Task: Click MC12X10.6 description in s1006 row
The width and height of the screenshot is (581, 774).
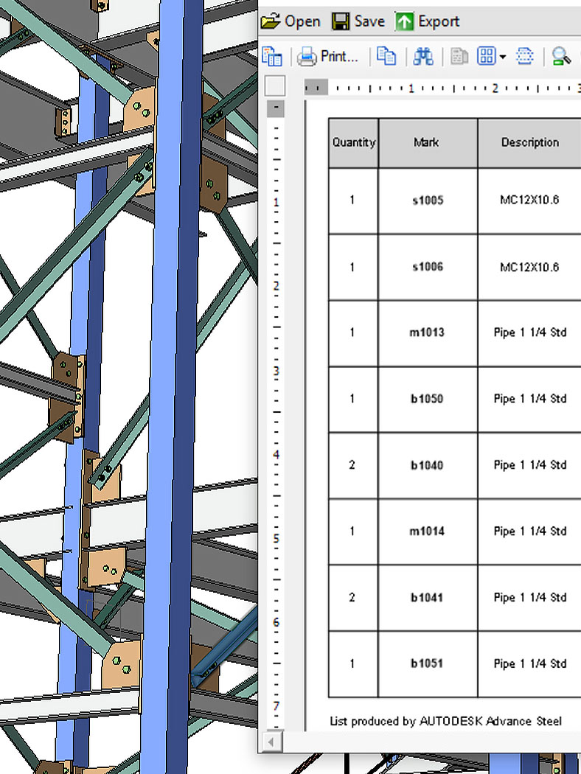Action: pos(529,267)
